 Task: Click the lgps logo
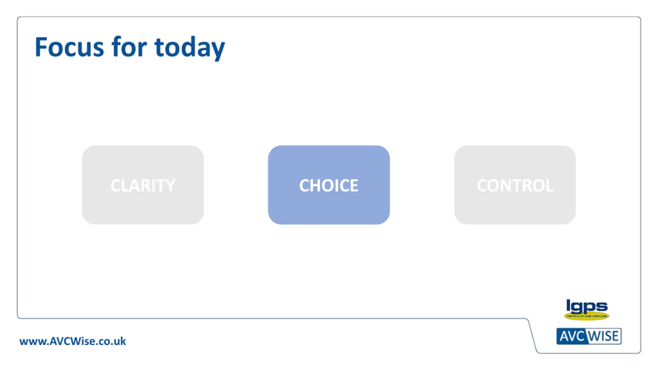[587, 310]
